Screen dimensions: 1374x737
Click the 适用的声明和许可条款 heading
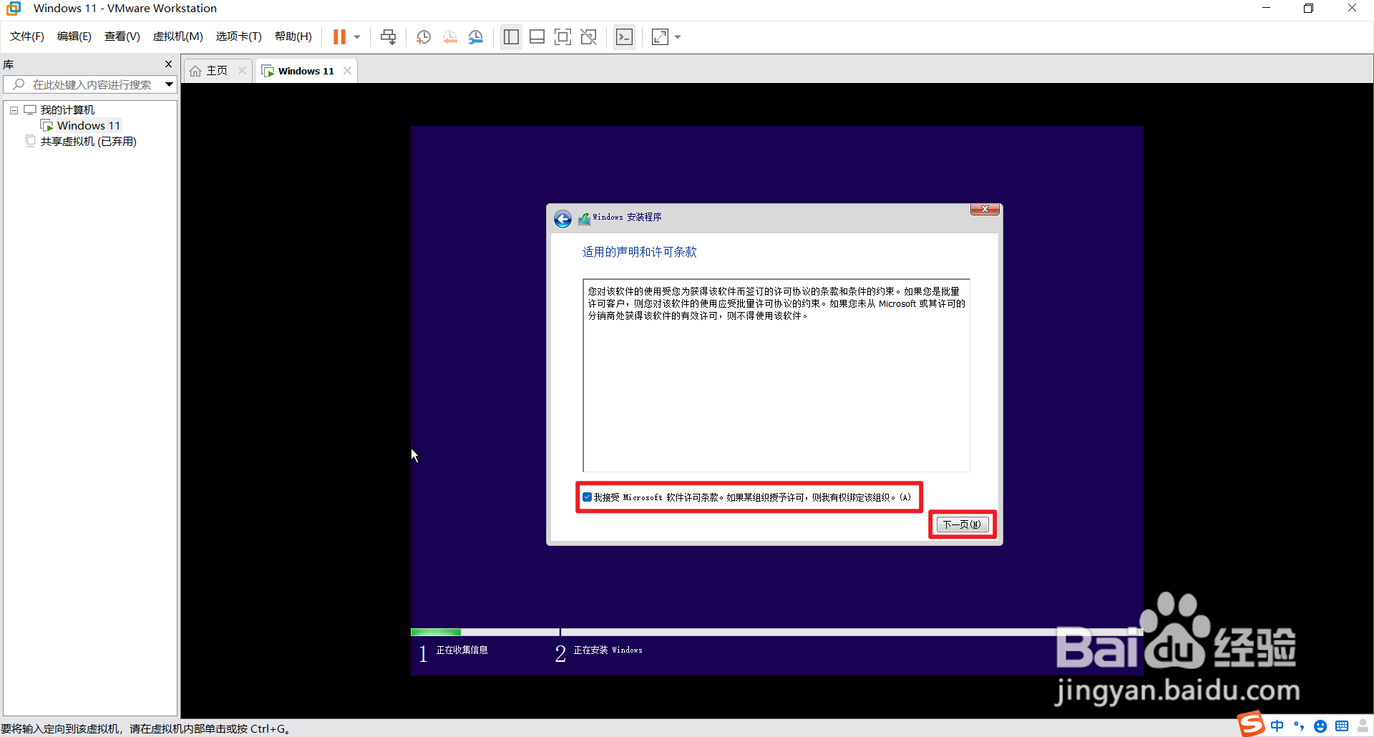click(x=639, y=252)
